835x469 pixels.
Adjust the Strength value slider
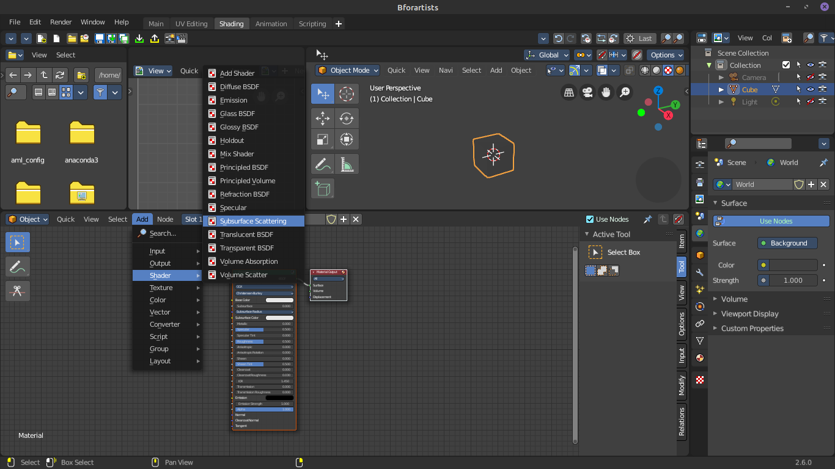[x=787, y=280]
